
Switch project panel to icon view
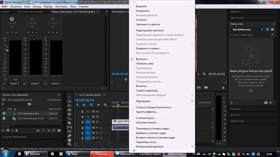8,130
